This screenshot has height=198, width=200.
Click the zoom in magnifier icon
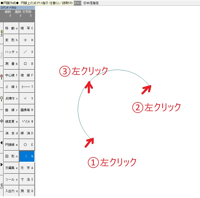point(2,76)
